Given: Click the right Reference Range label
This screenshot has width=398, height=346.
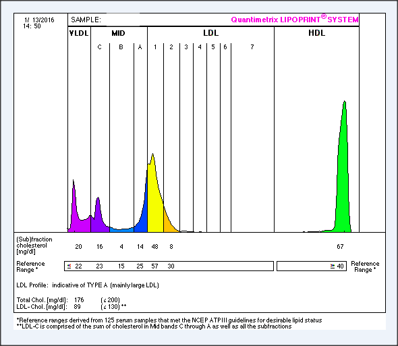Looking at the screenshot, I should click(x=365, y=266).
